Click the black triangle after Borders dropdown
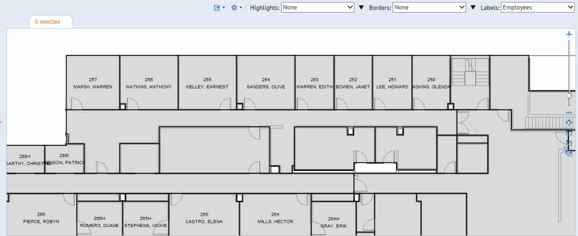The height and width of the screenshot is (236, 578). coord(473,8)
